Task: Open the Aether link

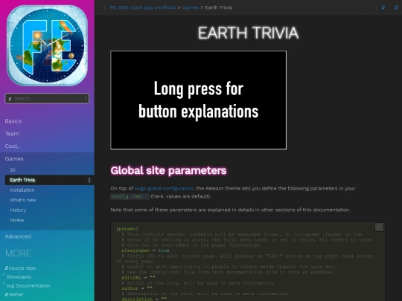Action: [x=16, y=294]
